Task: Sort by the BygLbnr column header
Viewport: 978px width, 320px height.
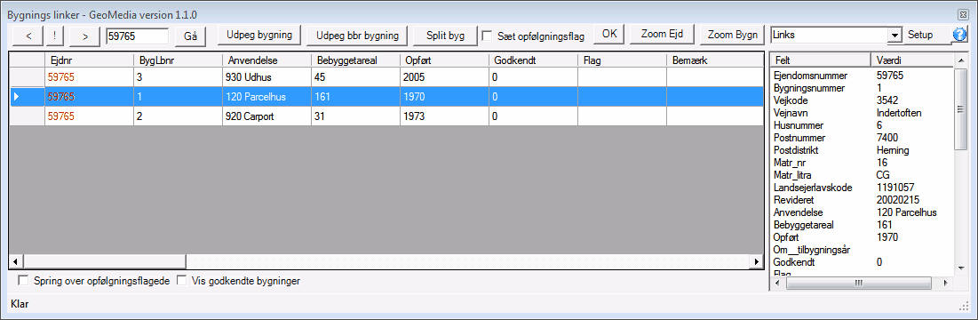Action: 178,60
